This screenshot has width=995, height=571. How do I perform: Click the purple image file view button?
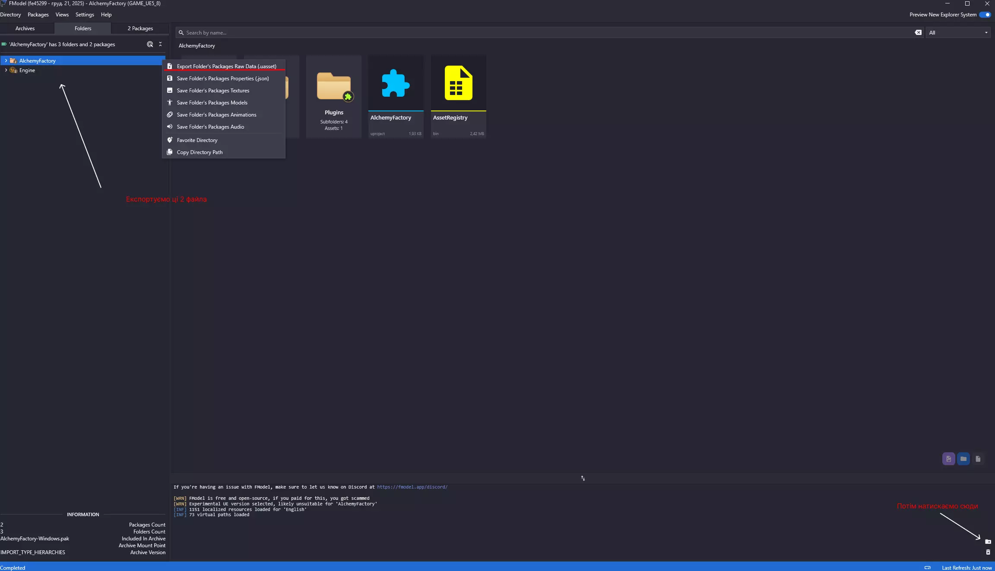click(x=948, y=459)
